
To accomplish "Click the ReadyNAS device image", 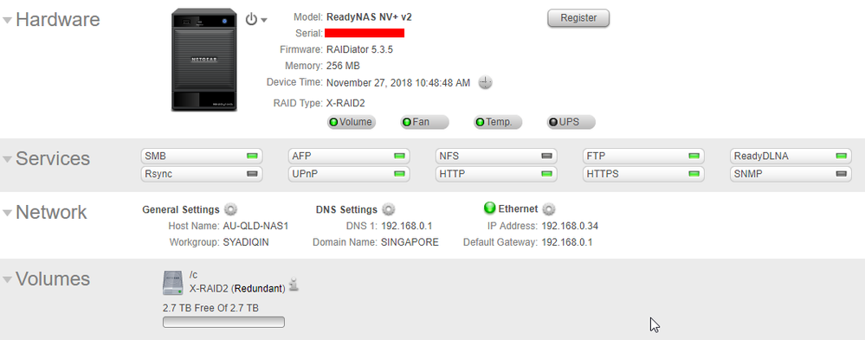I will (204, 60).
